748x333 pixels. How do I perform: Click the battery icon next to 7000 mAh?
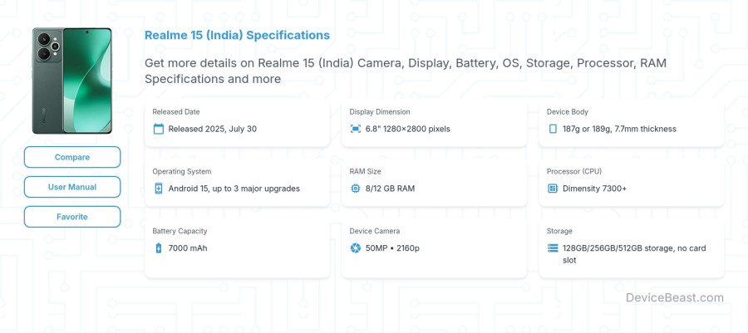click(x=159, y=247)
